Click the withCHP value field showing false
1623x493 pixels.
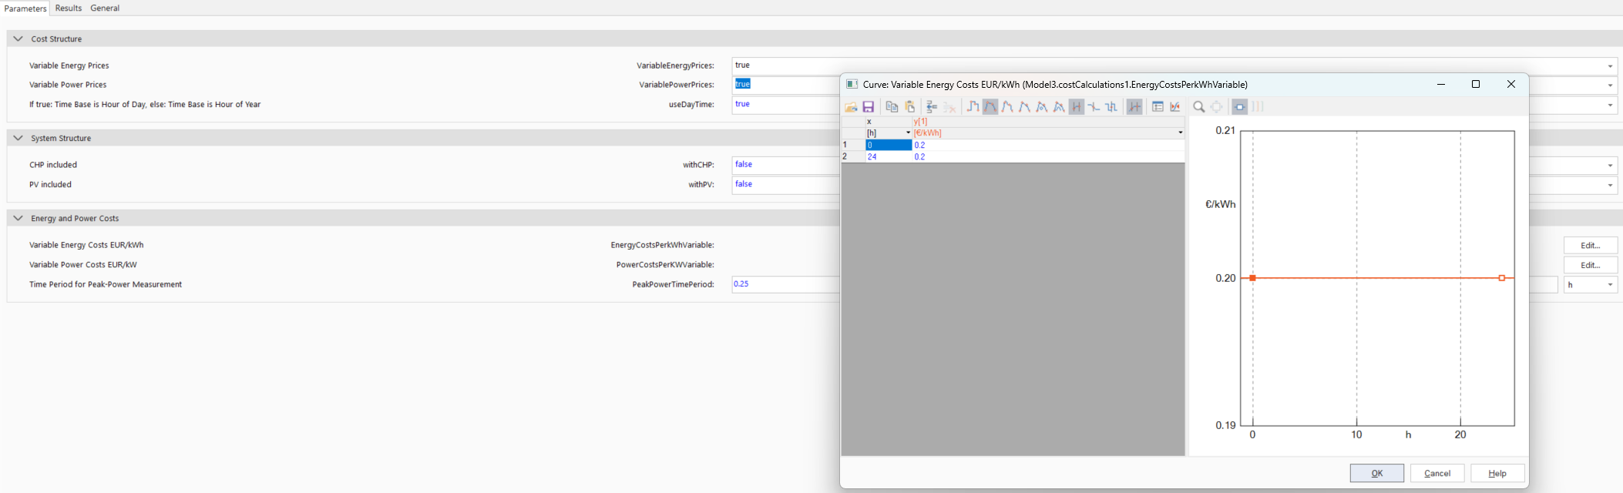[785, 165]
